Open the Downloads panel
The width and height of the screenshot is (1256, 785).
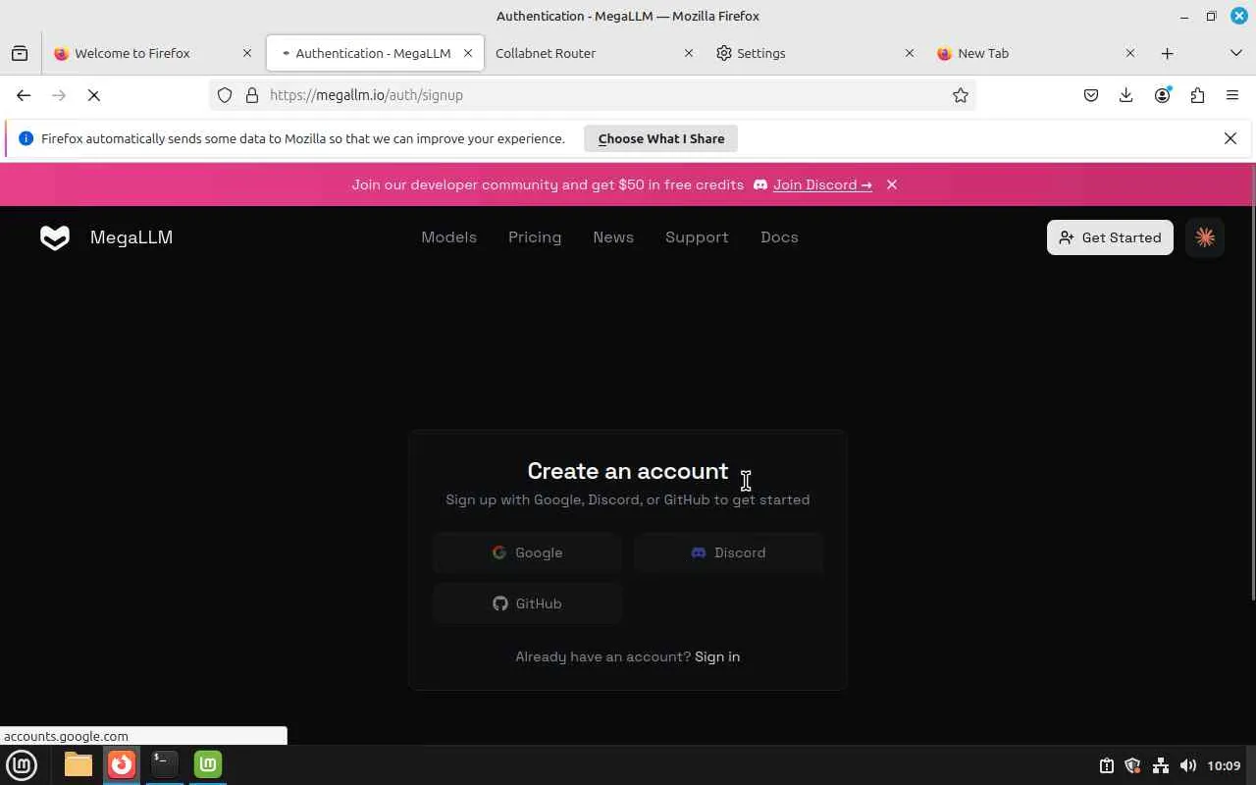coord(1126,95)
